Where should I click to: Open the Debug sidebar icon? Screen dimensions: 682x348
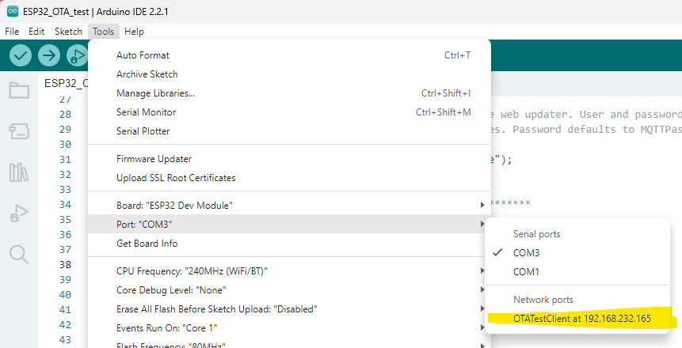[19, 214]
